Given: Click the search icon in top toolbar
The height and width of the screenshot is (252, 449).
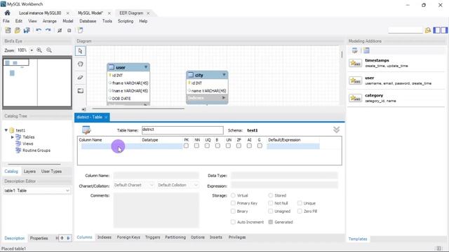Looking at the screenshot, I should (x=428, y=30).
